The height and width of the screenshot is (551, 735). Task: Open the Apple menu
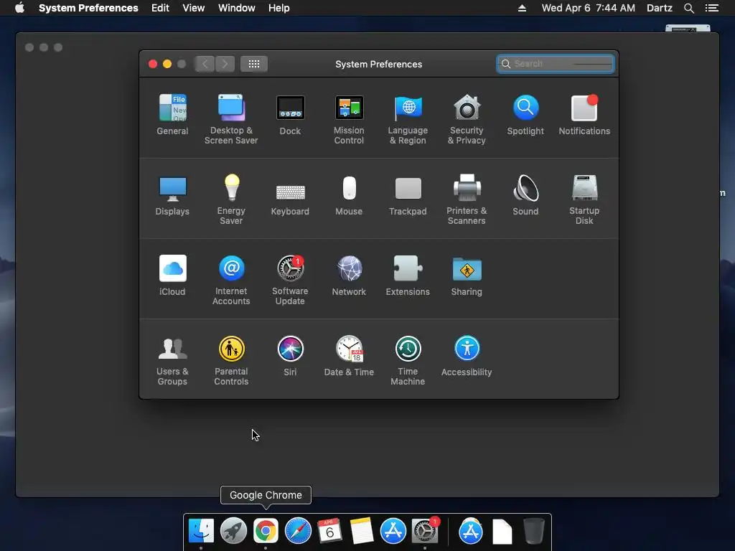coord(19,8)
